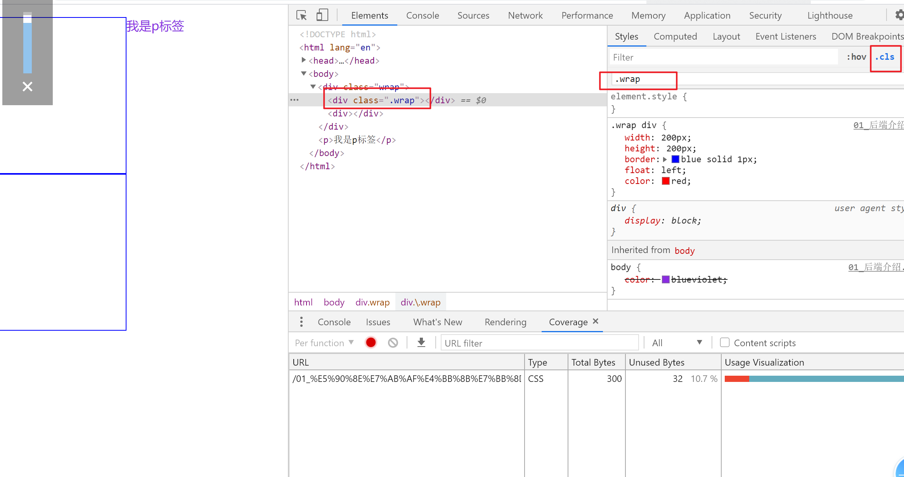Toggle the .cls class editor button
904x477 pixels.
[x=885, y=57]
